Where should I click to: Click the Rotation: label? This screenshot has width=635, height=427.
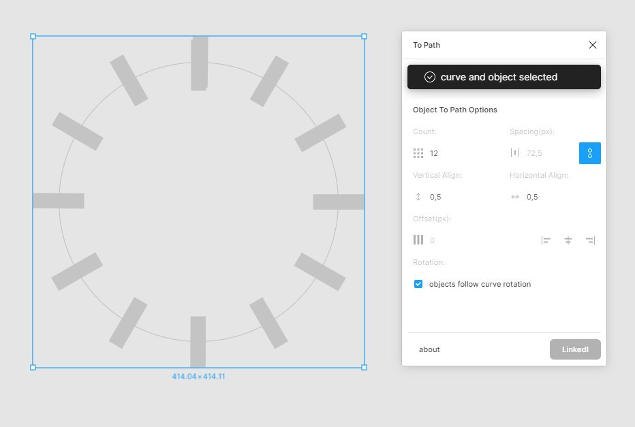pos(429,262)
